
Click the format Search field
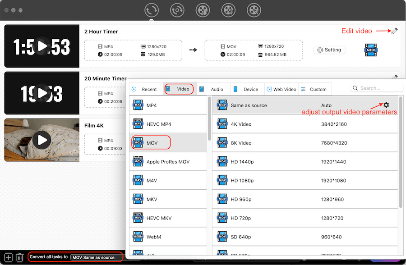click(377, 88)
